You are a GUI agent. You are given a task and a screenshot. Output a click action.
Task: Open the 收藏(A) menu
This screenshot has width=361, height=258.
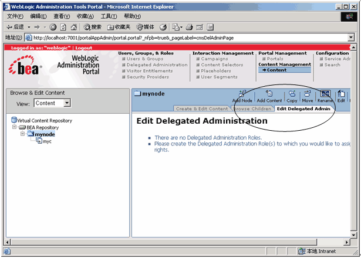click(x=85, y=16)
